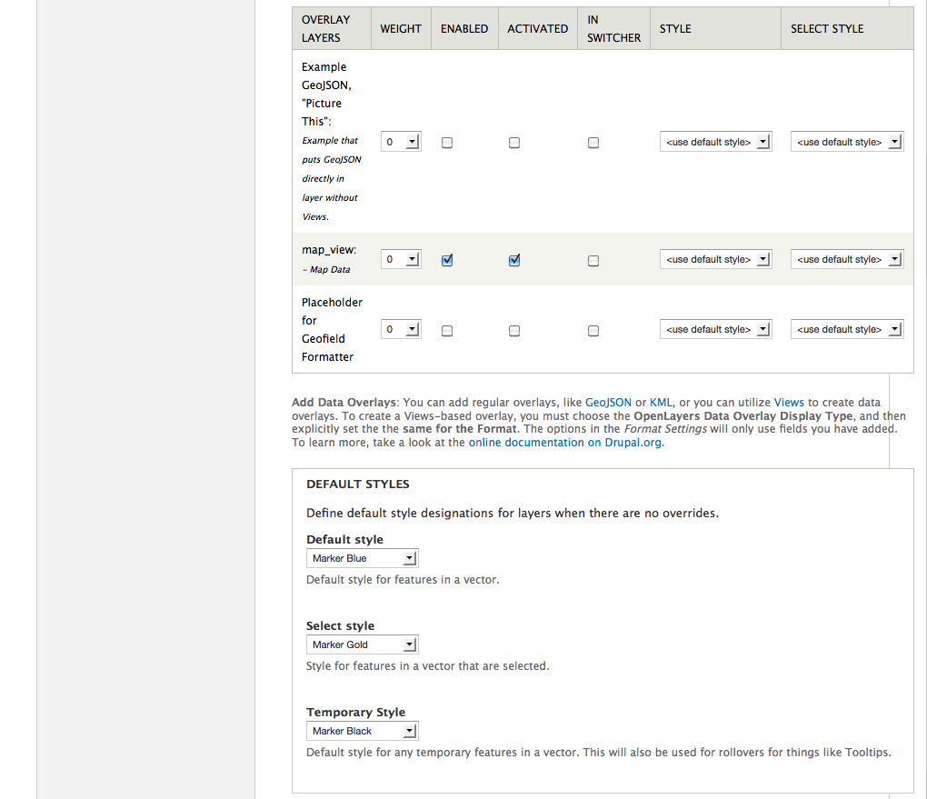Open the weight dropdown for map_view
This screenshot has height=799, width=927.
[x=401, y=259]
